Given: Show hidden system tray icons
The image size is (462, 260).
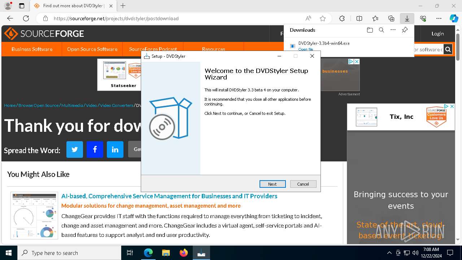Looking at the screenshot, I should pos(389,253).
